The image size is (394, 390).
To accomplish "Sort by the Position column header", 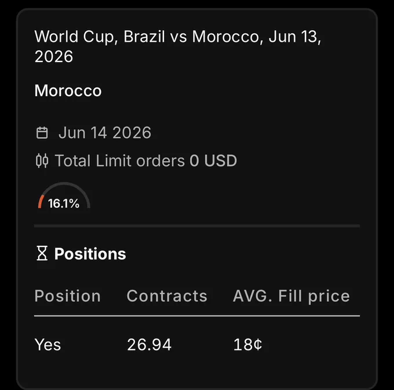I will coord(68,296).
